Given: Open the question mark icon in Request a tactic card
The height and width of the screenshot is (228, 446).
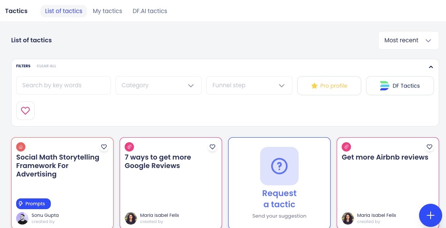Looking at the screenshot, I should [279, 166].
